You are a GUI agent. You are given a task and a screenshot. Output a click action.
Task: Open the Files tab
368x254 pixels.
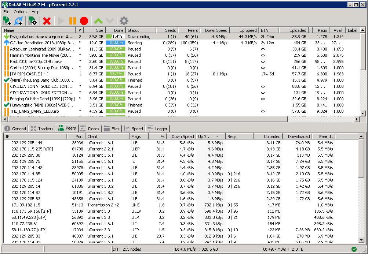[112, 128]
